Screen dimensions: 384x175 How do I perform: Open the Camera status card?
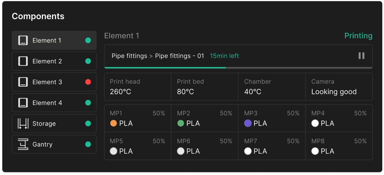pyautogui.click(x=339, y=87)
